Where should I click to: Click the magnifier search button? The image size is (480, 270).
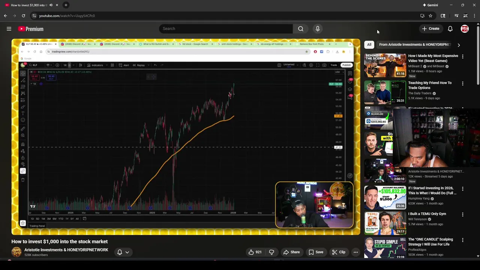coord(301,28)
